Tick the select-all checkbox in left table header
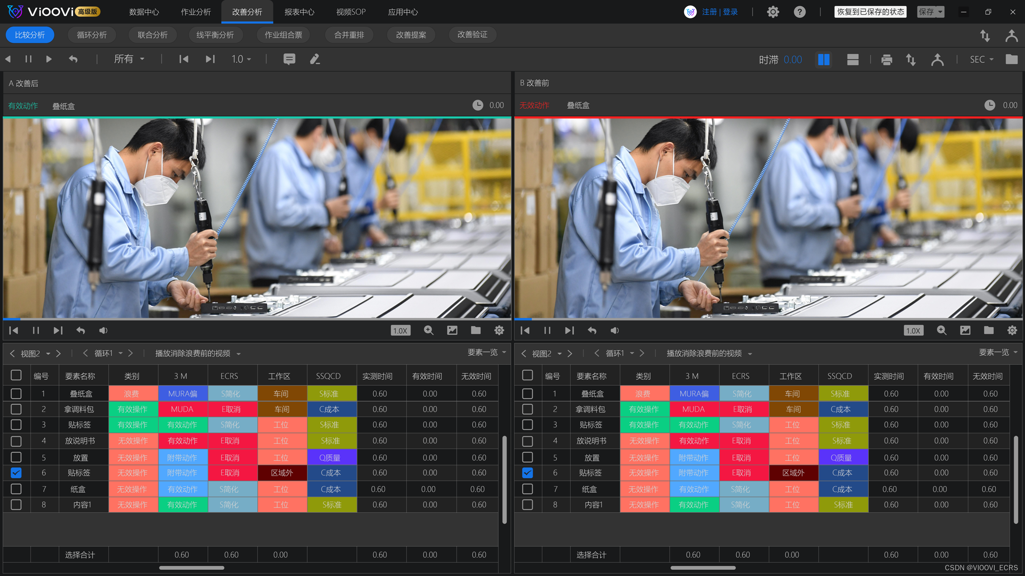The height and width of the screenshot is (576, 1025). coord(16,376)
